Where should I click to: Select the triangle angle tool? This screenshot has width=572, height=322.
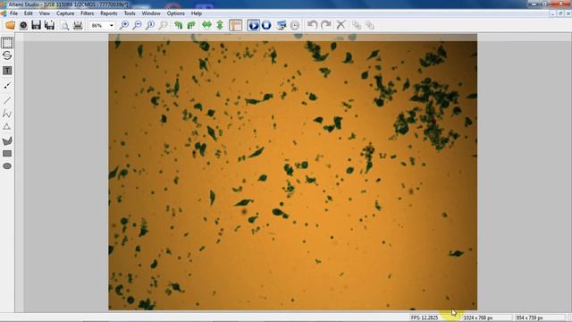[7, 127]
